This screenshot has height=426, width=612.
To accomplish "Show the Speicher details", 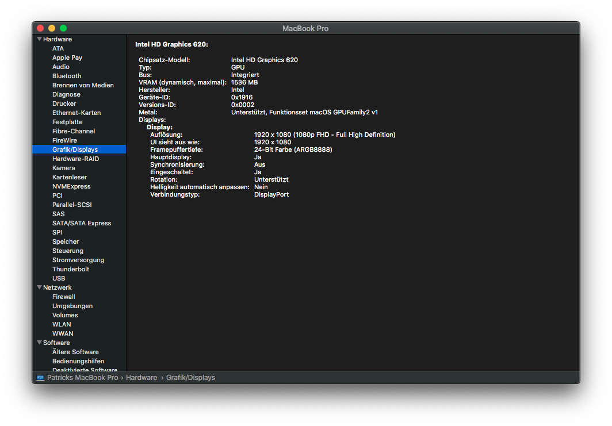I will pyautogui.click(x=66, y=241).
